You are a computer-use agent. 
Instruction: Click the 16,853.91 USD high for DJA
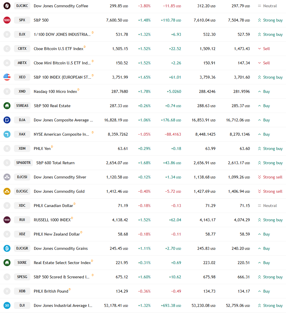pos(204,120)
